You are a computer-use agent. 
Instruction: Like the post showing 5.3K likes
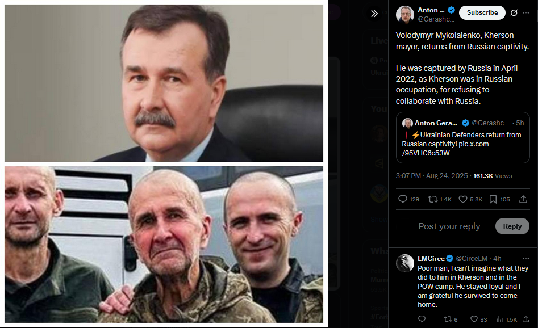tap(470, 199)
